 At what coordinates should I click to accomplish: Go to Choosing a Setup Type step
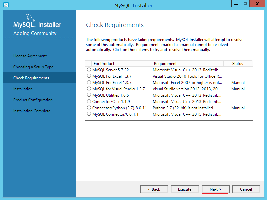pyautogui.click(x=33, y=67)
